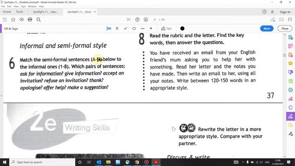
Task: Close the Fill & Sign toolbar
Action: (x=285, y=29)
